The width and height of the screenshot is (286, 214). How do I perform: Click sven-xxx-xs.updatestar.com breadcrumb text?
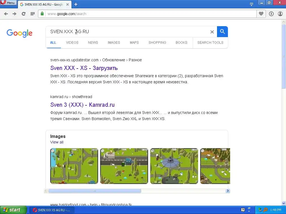point(74,60)
